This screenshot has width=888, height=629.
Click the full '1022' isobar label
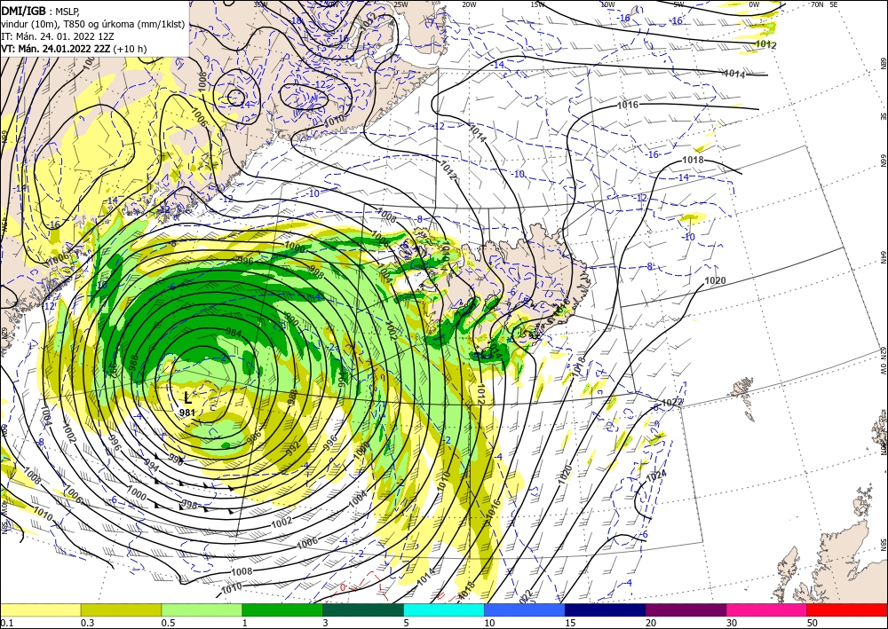coord(672,402)
